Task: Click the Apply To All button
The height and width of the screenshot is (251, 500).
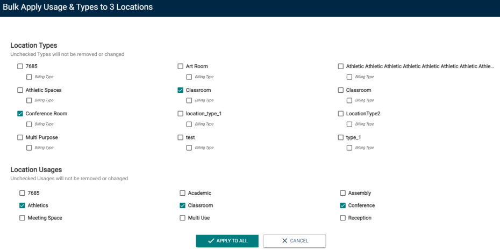Action: 227,241
